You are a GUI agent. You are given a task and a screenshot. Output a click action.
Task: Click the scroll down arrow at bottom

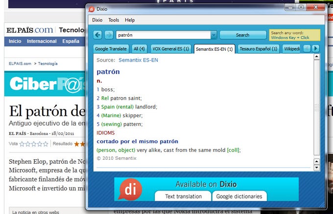pyautogui.click(x=317, y=168)
